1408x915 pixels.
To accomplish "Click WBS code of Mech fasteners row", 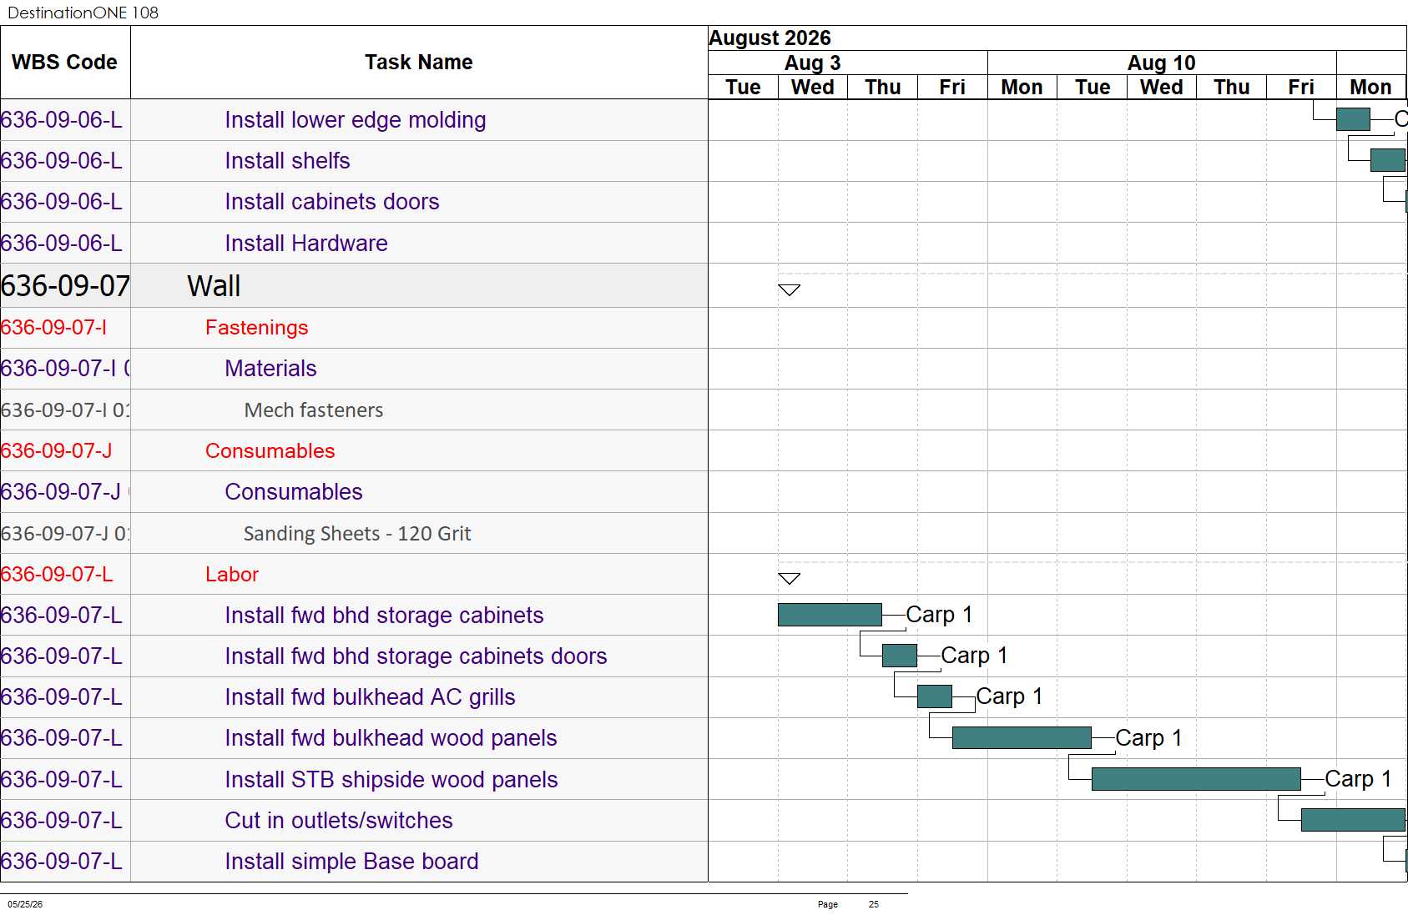I will [x=65, y=410].
